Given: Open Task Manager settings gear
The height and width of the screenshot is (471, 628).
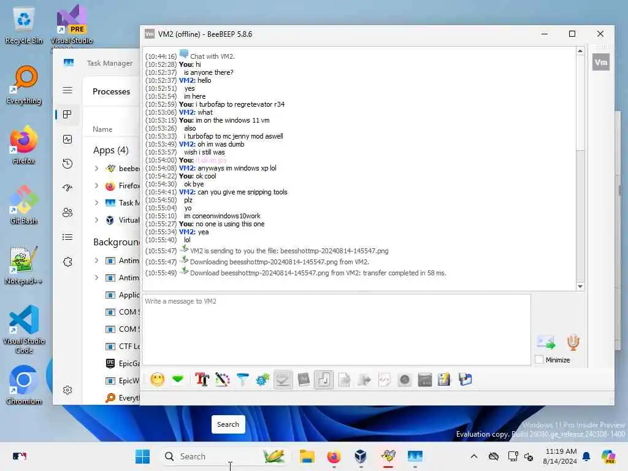Looking at the screenshot, I should tap(67, 390).
